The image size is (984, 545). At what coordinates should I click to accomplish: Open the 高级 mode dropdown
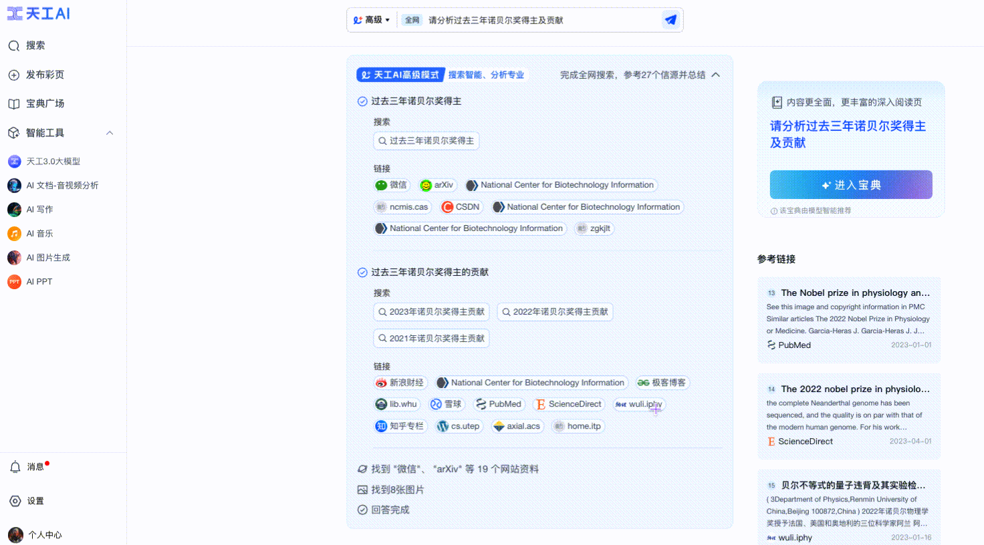[x=372, y=20]
